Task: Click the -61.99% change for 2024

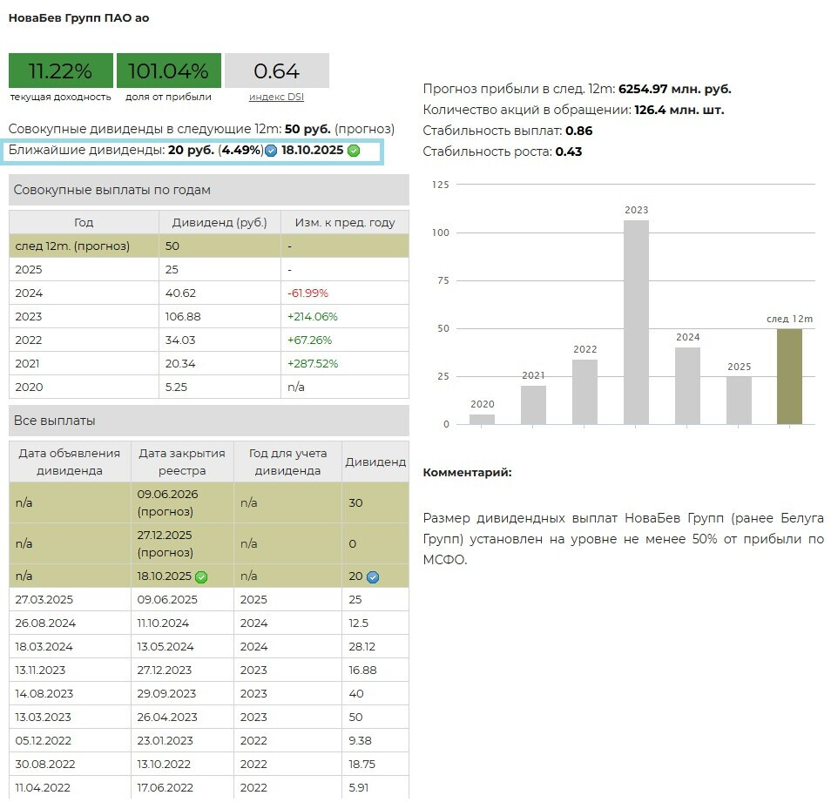Action: point(307,293)
